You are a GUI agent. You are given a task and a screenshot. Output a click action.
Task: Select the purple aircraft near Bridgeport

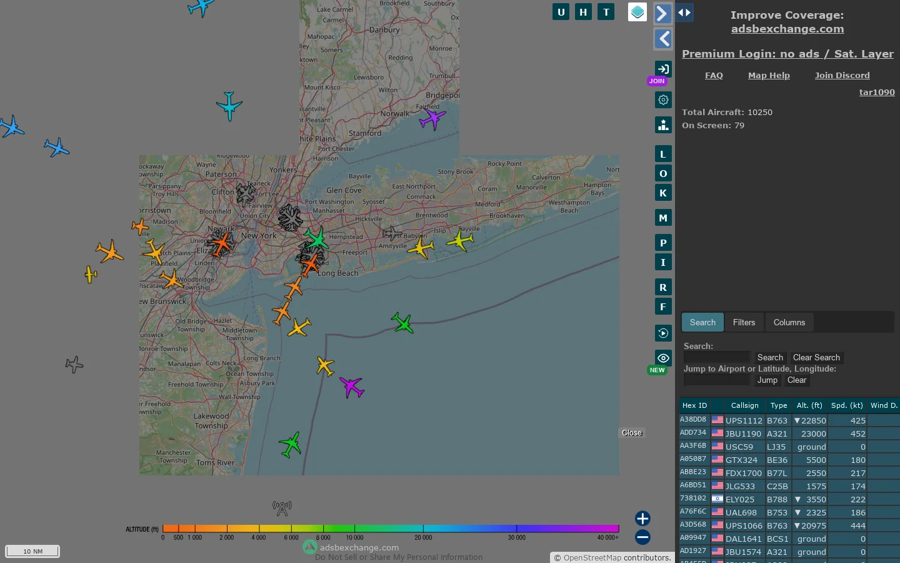[432, 118]
